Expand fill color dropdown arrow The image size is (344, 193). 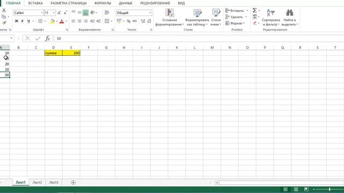[x=57, y=21]
